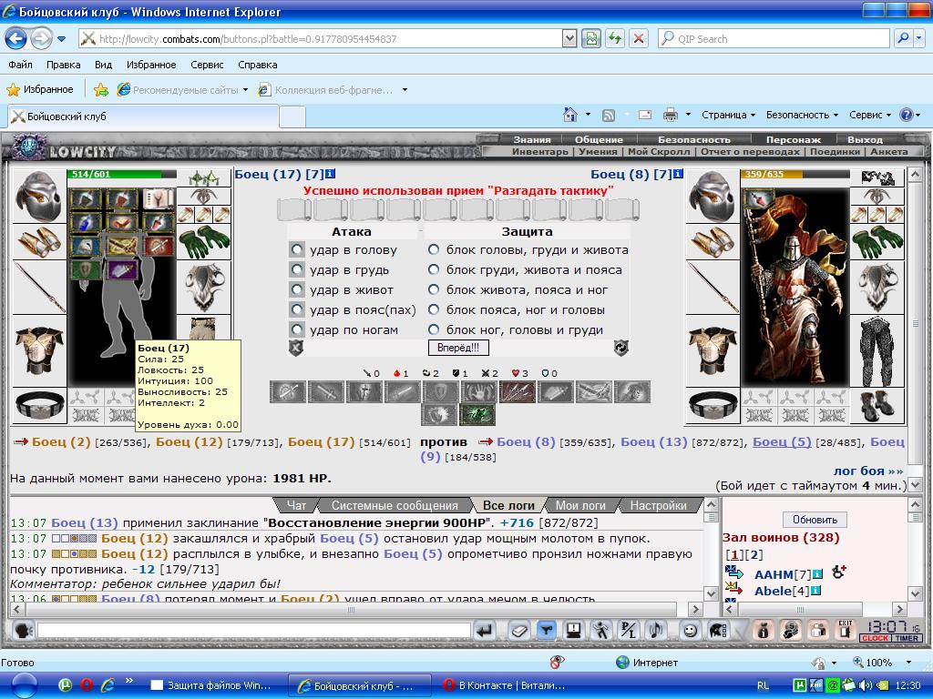Open the Файл menu
The image size is (933, 699).
point(20,65)
